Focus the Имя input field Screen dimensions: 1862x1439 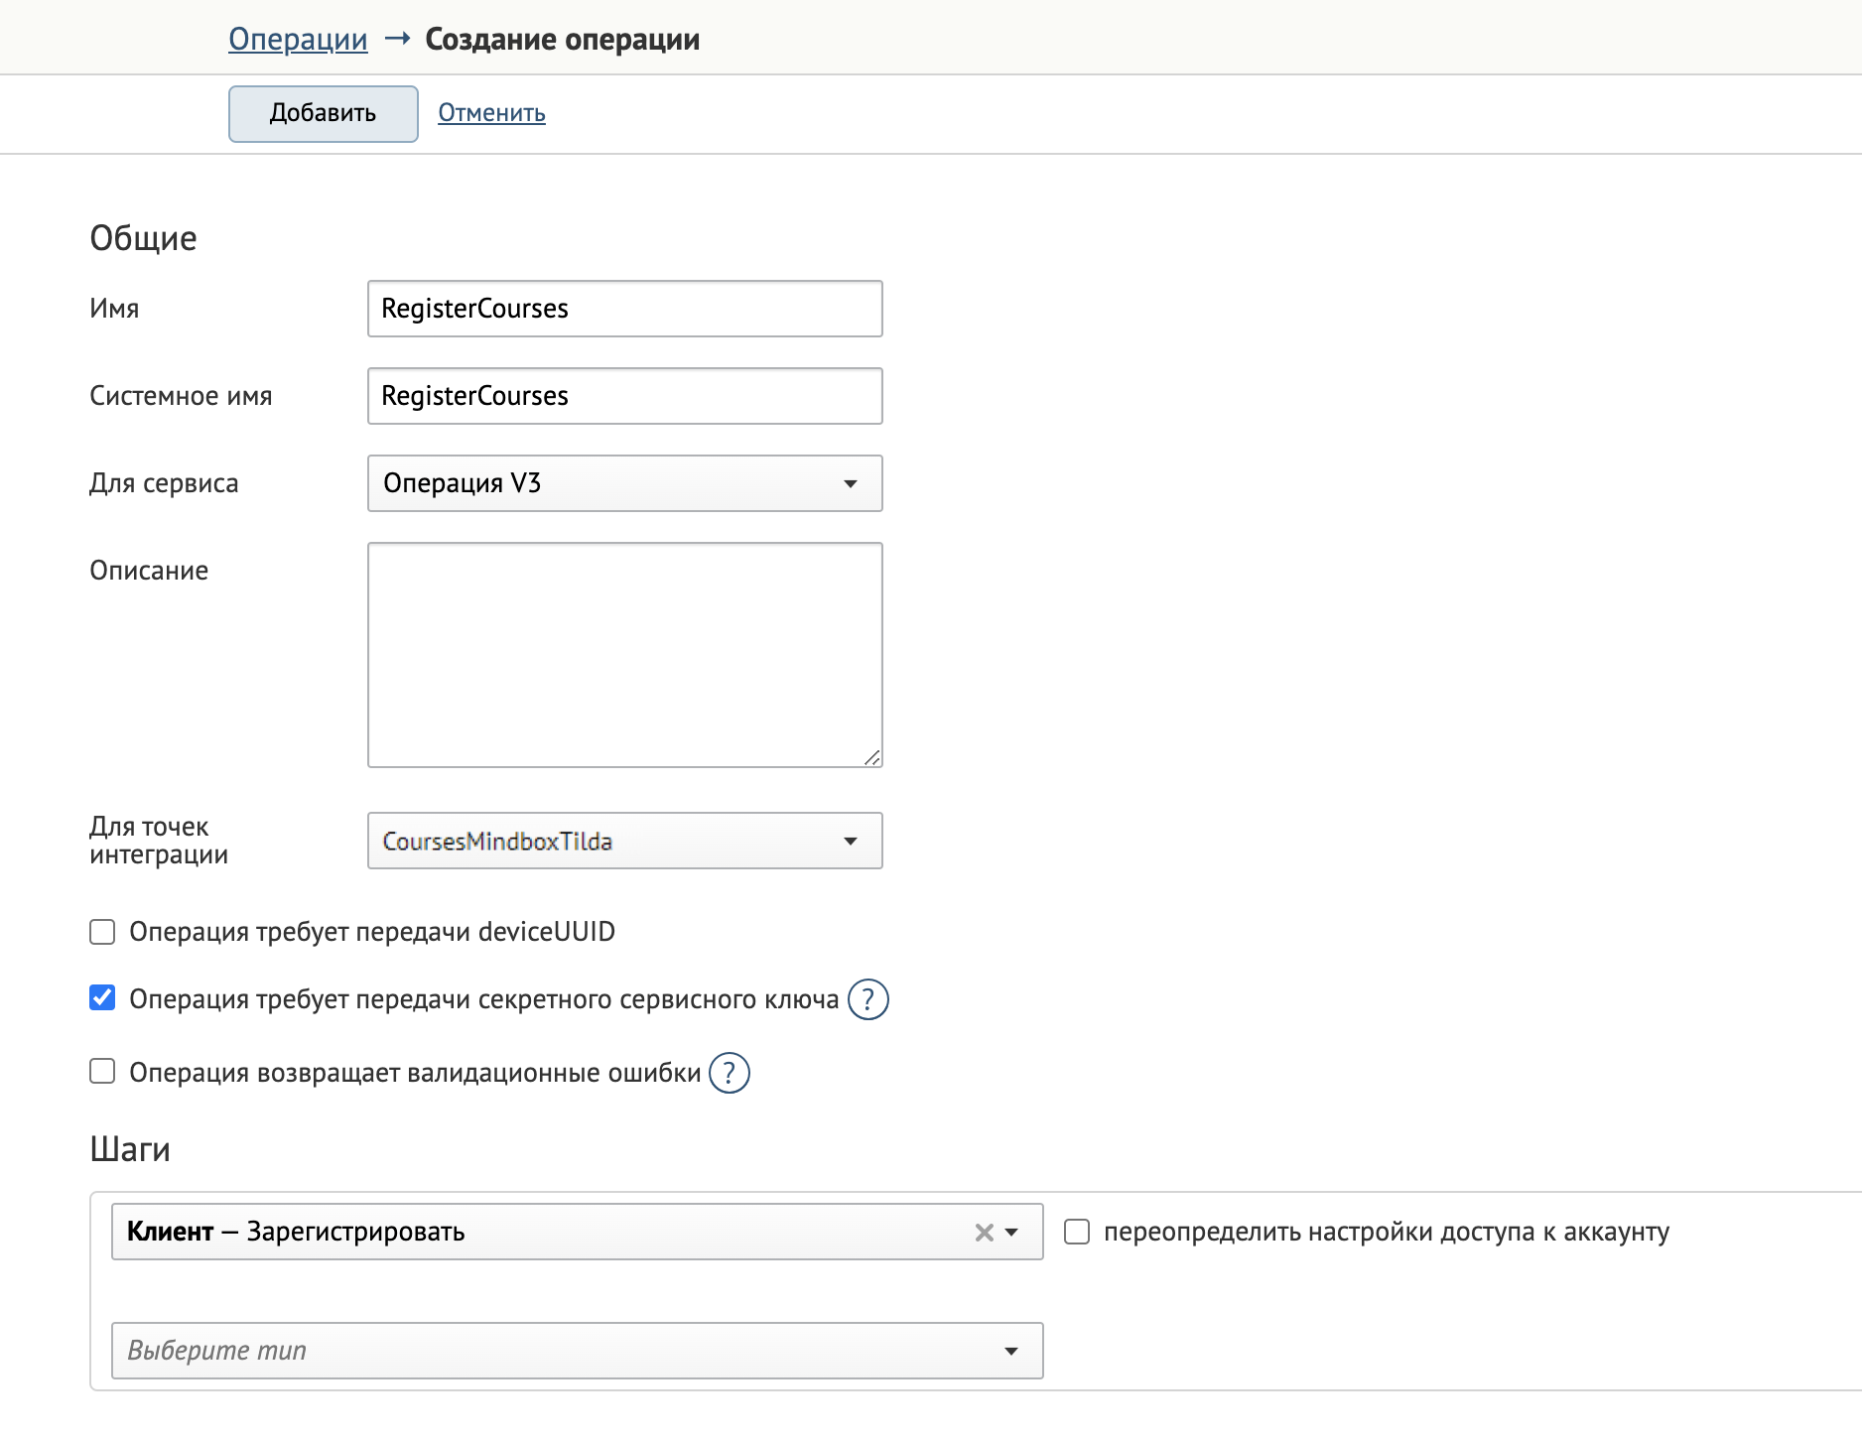[625, 309]
